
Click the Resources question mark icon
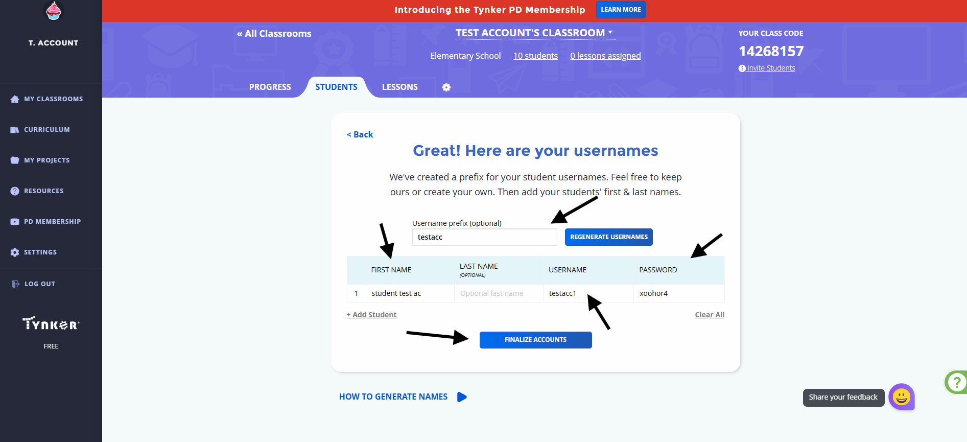pyautogui.click(x=15, y=191)
